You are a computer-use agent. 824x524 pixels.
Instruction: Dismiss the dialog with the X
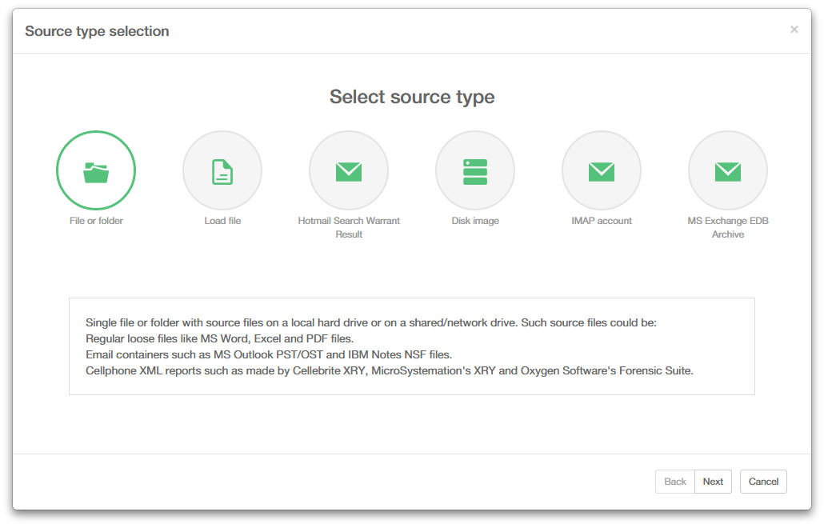click(794, 29)
